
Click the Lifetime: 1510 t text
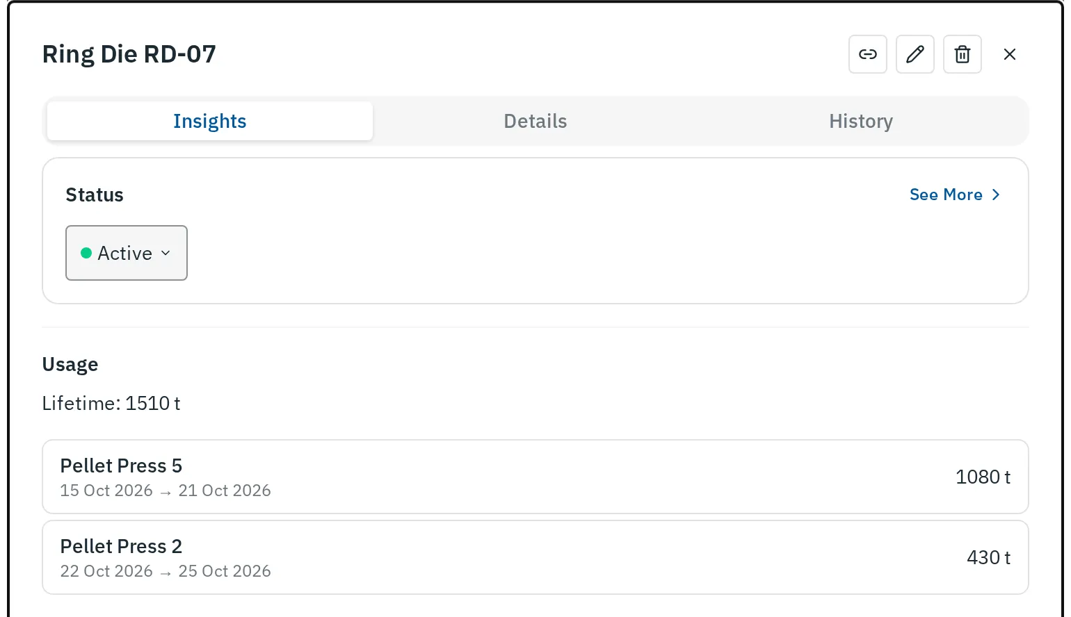pos(111,404)
